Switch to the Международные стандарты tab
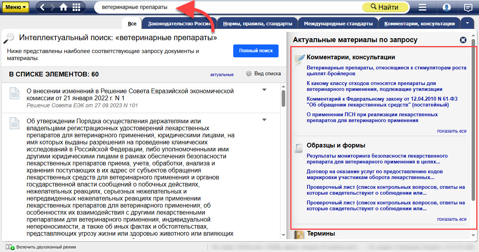 [x=338, y=24]
